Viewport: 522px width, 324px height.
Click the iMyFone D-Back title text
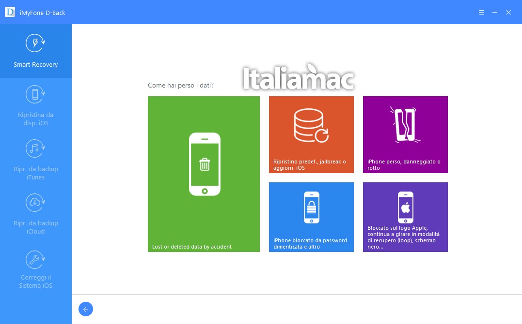(42, 13)
